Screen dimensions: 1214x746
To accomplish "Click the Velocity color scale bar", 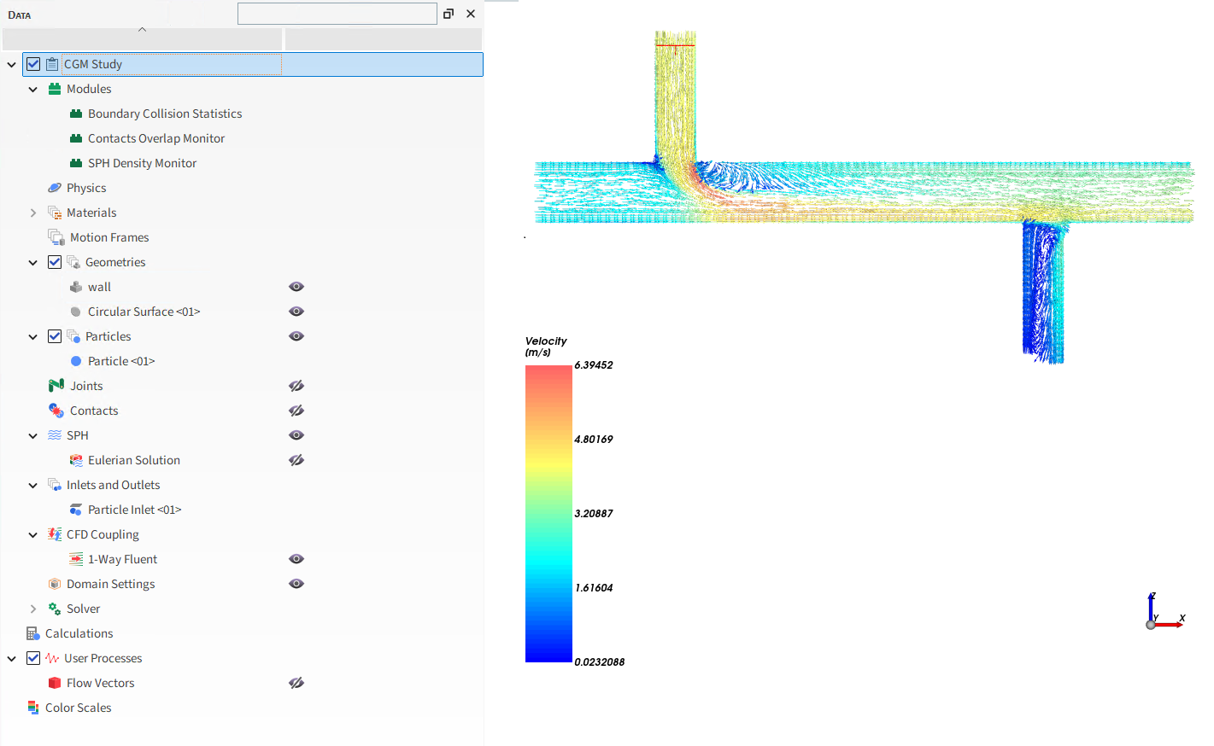I will [x=548, y=513].
